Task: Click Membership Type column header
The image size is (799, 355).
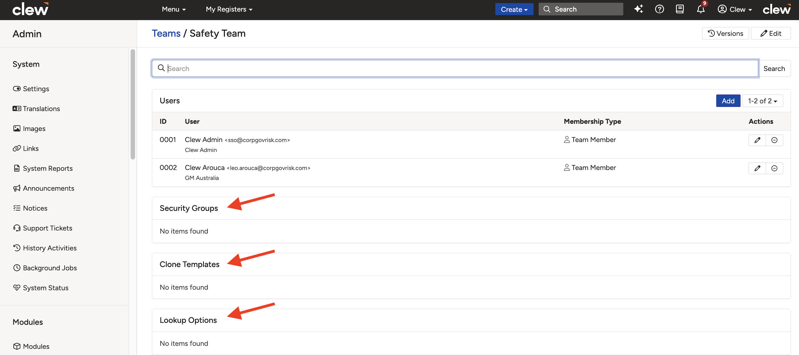Action: 592,121
